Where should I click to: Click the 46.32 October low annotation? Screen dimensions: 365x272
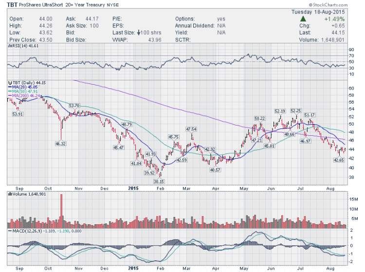60,144
